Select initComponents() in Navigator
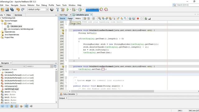This screenshot has width=199, height=112. 11,86
